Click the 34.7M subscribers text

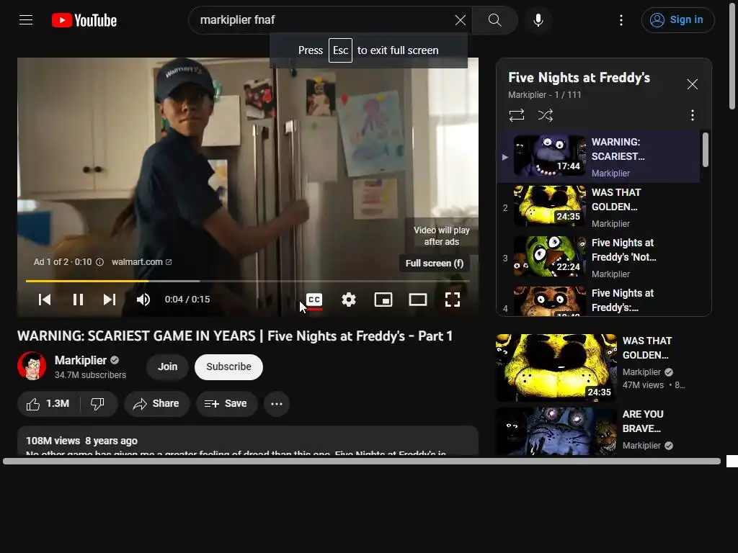tap(90, 374)
